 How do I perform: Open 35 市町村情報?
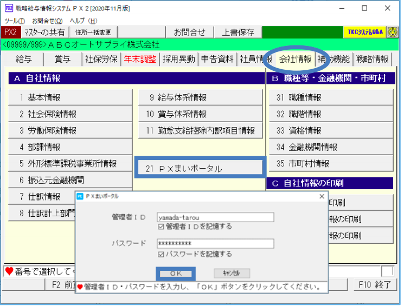pyautogui.click(x=331, y=164)
